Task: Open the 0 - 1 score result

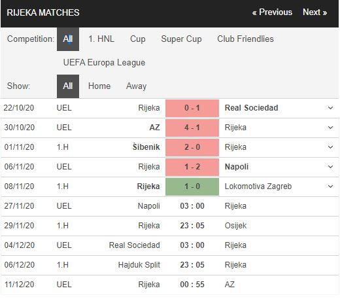Action: [x=192, y=108]
